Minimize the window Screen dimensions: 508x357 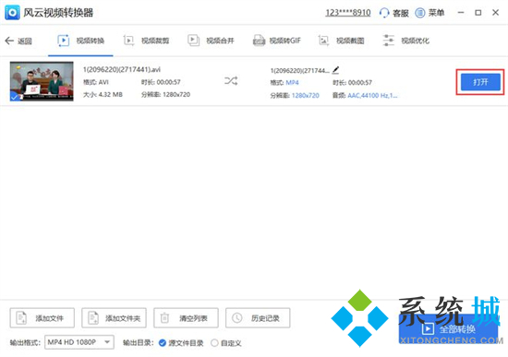pyautogui.click(x=461, y=13)
